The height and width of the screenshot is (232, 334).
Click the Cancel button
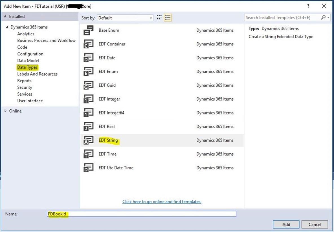point(315,224)
